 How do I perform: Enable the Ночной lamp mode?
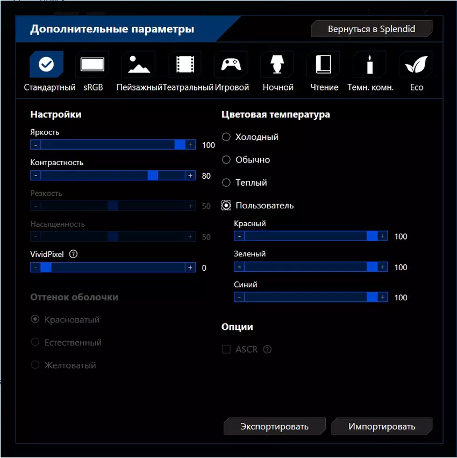(x=277, y=65)
